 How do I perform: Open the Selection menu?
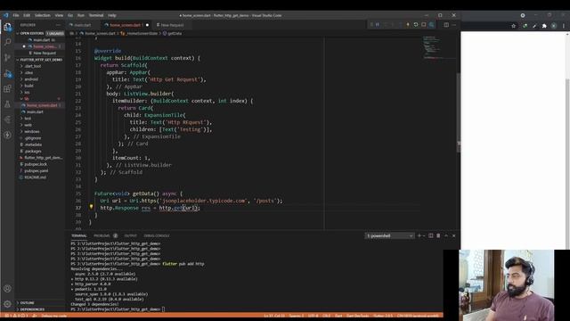tap(43, 15)
